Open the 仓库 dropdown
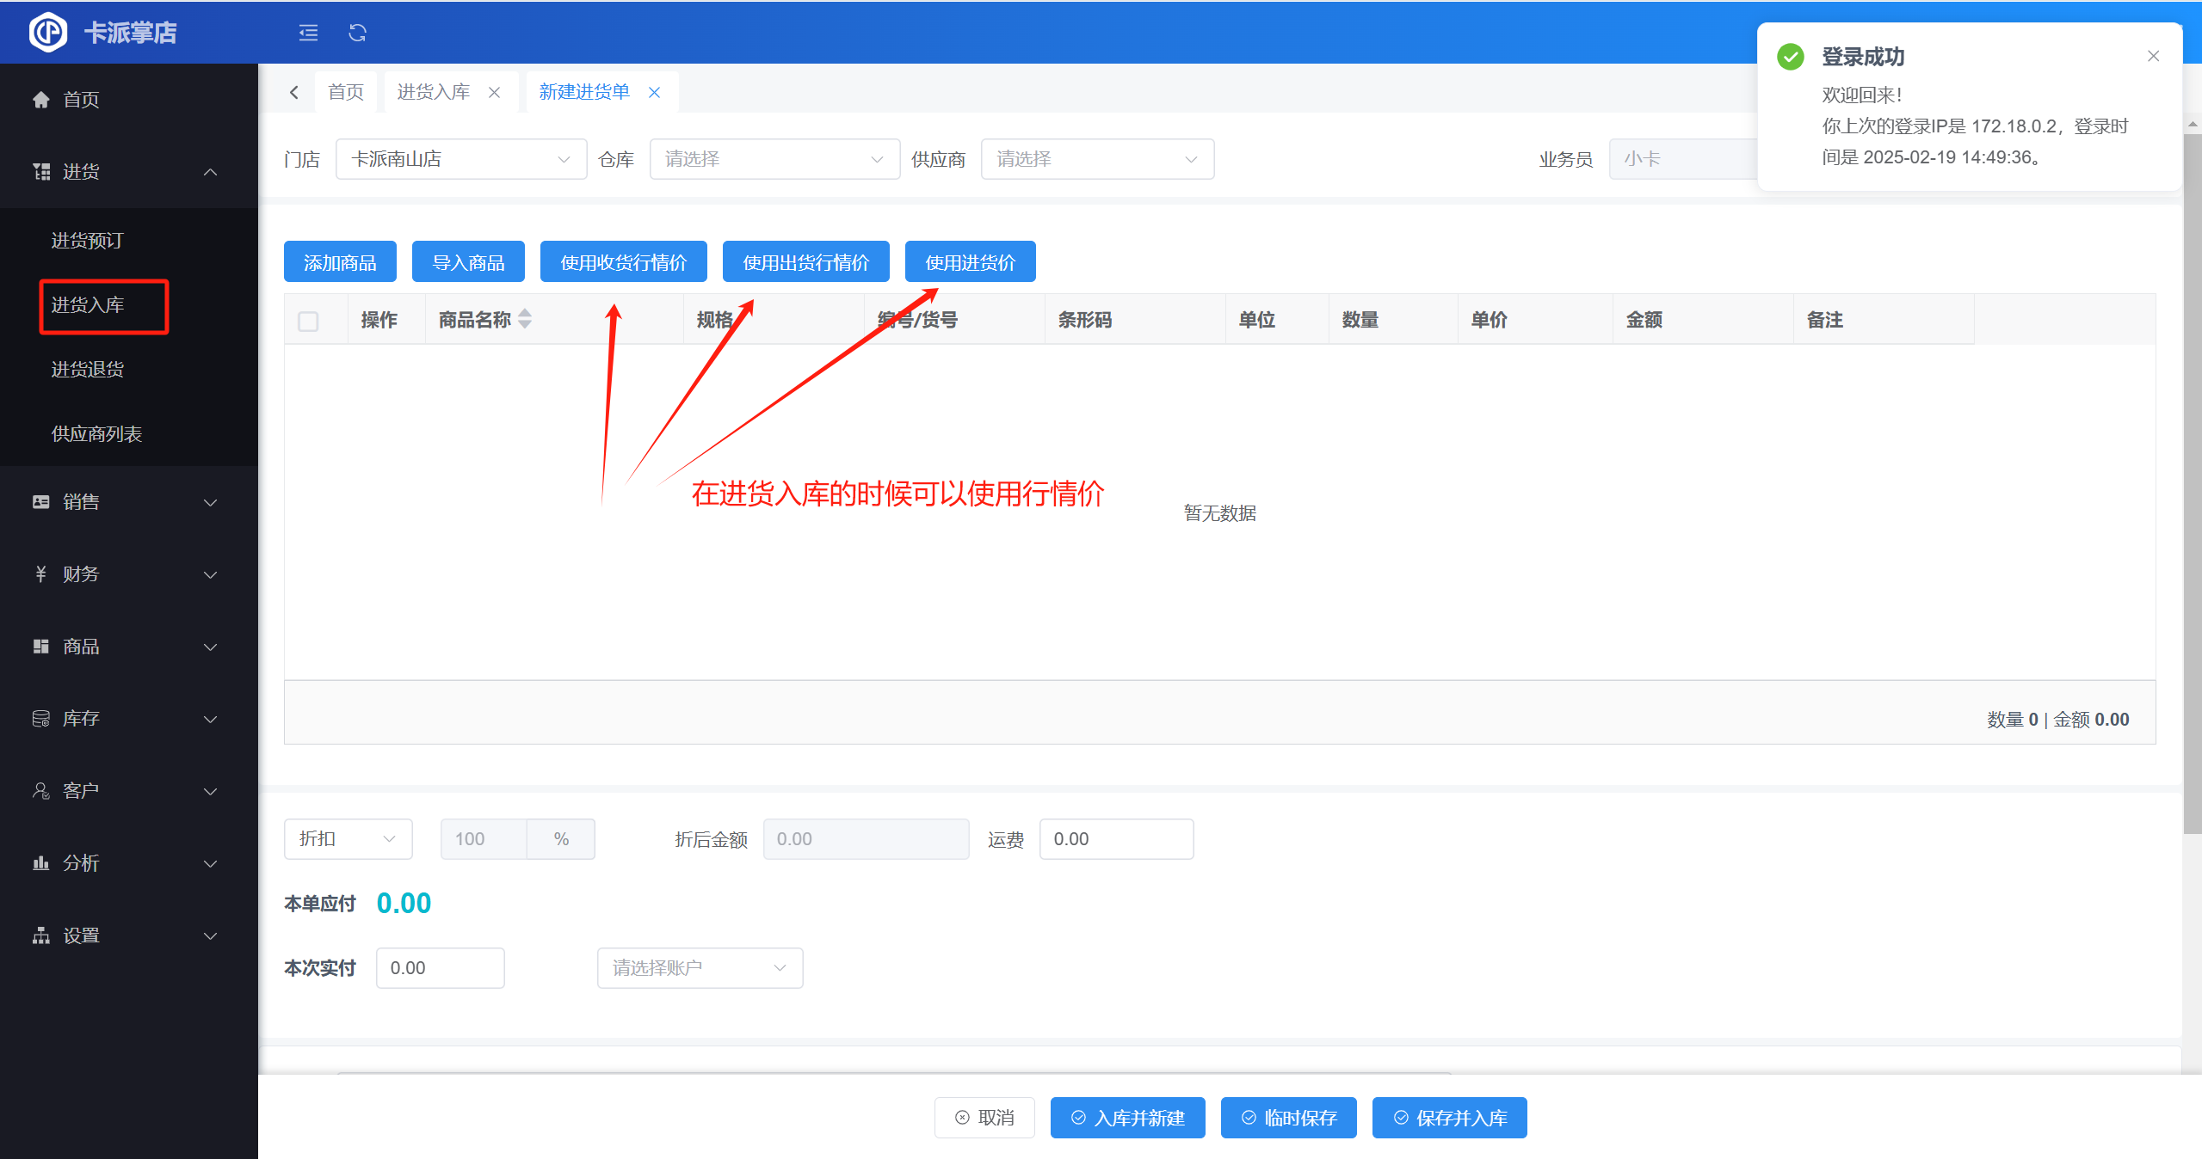2202x1159 pixels. [774, 159]
